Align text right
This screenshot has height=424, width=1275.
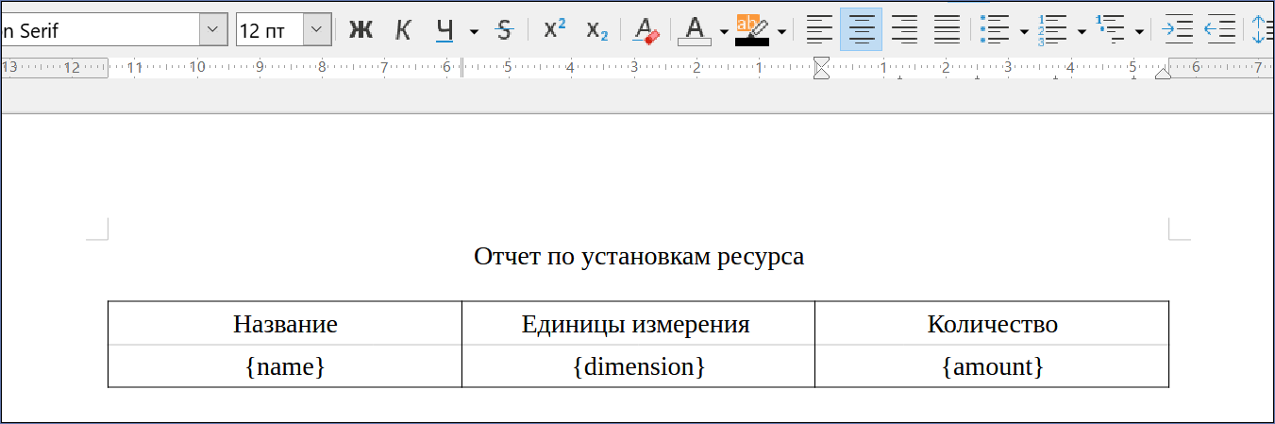[904, 30]
